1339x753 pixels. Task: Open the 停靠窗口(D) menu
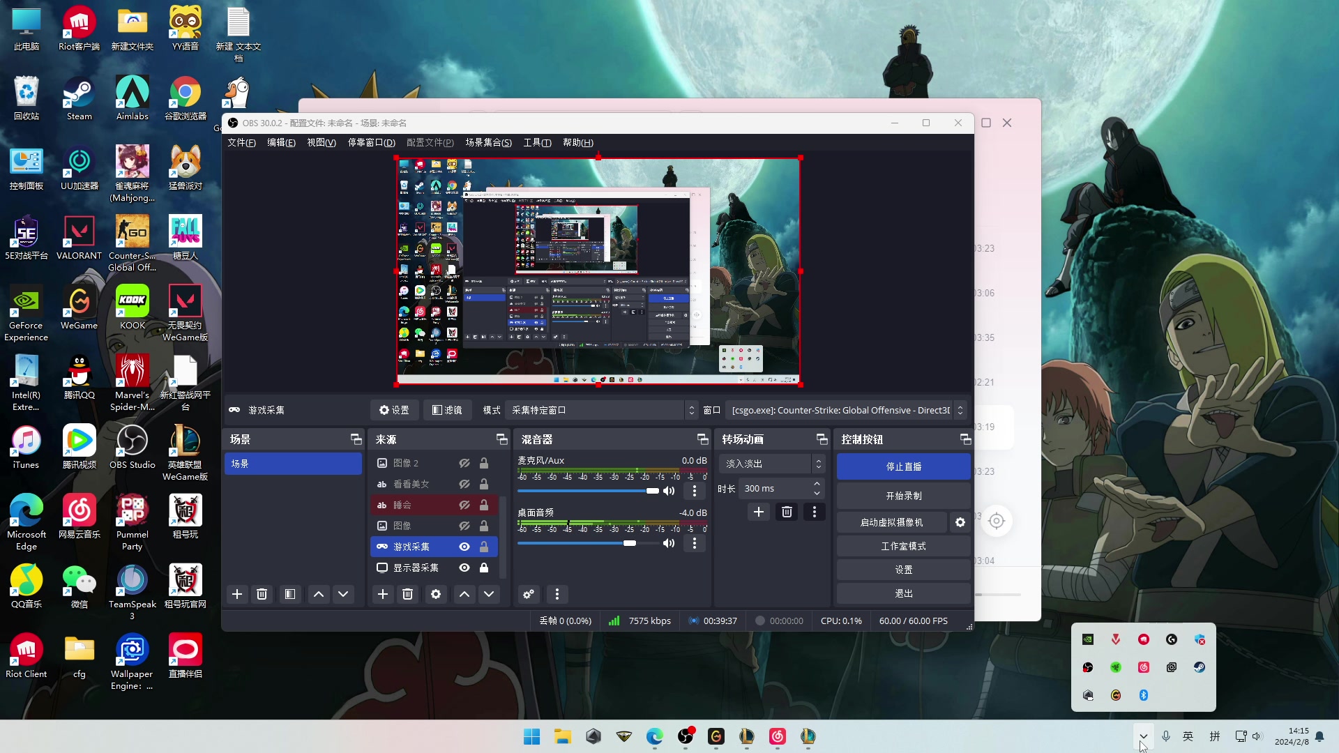click(372, 142)
